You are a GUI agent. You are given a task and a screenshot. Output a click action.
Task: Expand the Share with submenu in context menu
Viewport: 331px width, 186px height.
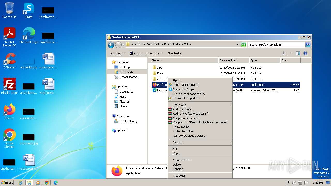[200, 105]
